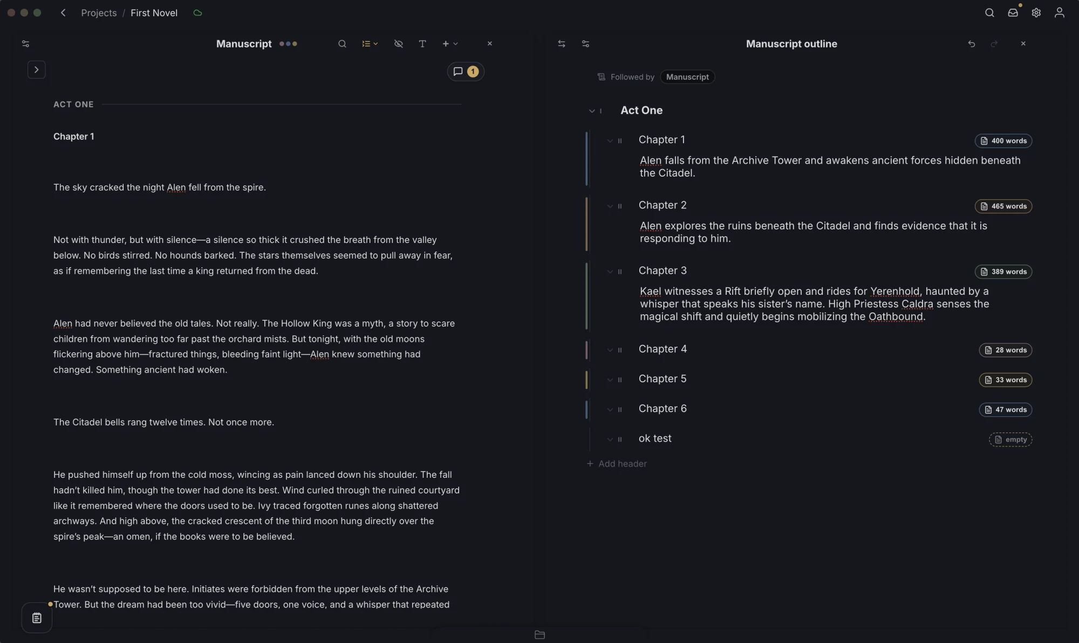Expand the left sidebar chevron
1079x643 pixels.
[x=36, y=70]
